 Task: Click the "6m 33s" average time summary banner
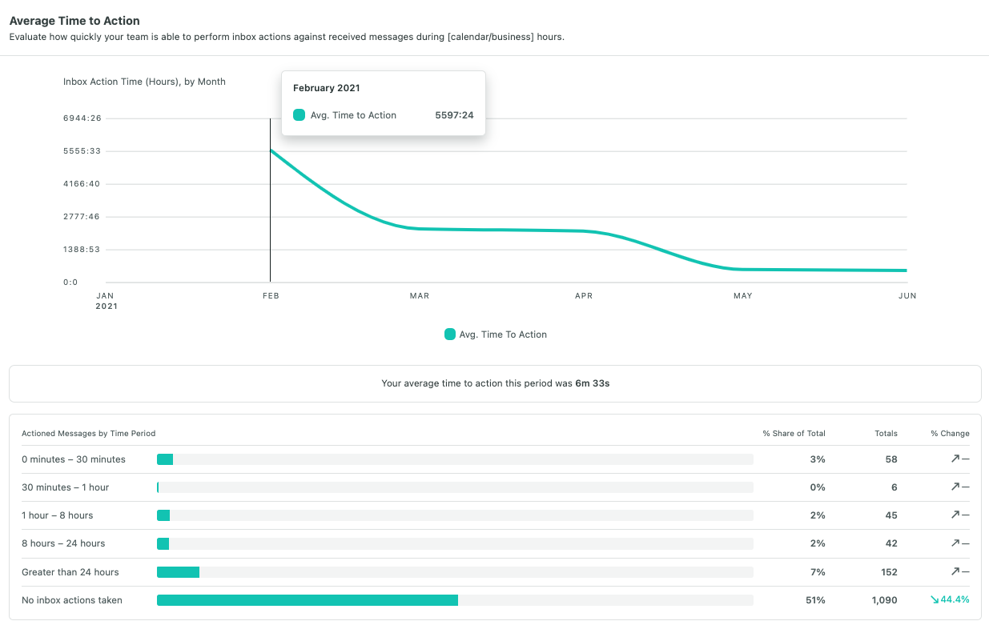pos(494,383)
